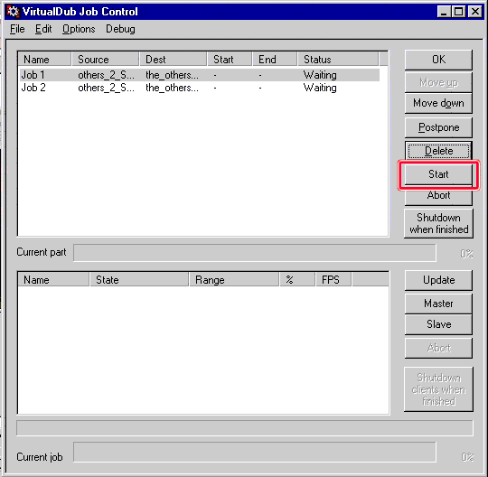The width and height of the screenshot is (488, 477).
Task: Click the Source column header
Action: [x=105, y=60]
